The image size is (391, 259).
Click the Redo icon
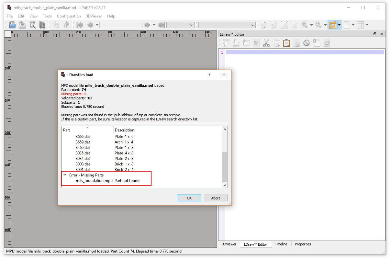[66, 25]
